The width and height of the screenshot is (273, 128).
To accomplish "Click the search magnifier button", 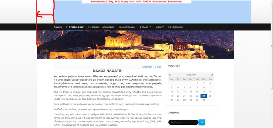I will point(202,122).
